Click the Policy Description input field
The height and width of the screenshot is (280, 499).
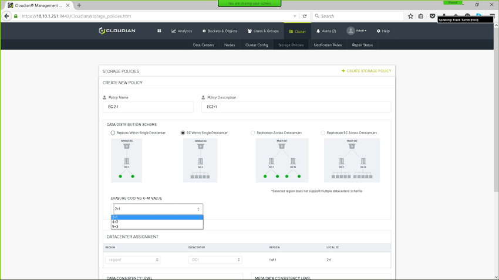296,107
